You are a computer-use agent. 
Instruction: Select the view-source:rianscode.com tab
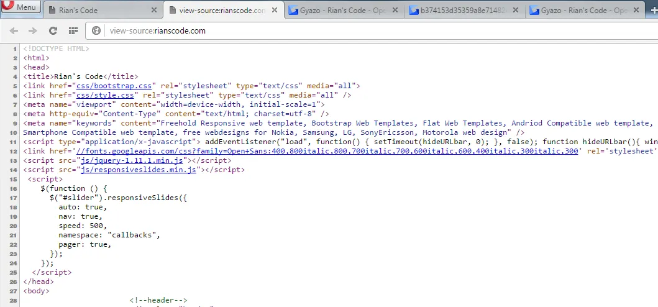(223, 11)
